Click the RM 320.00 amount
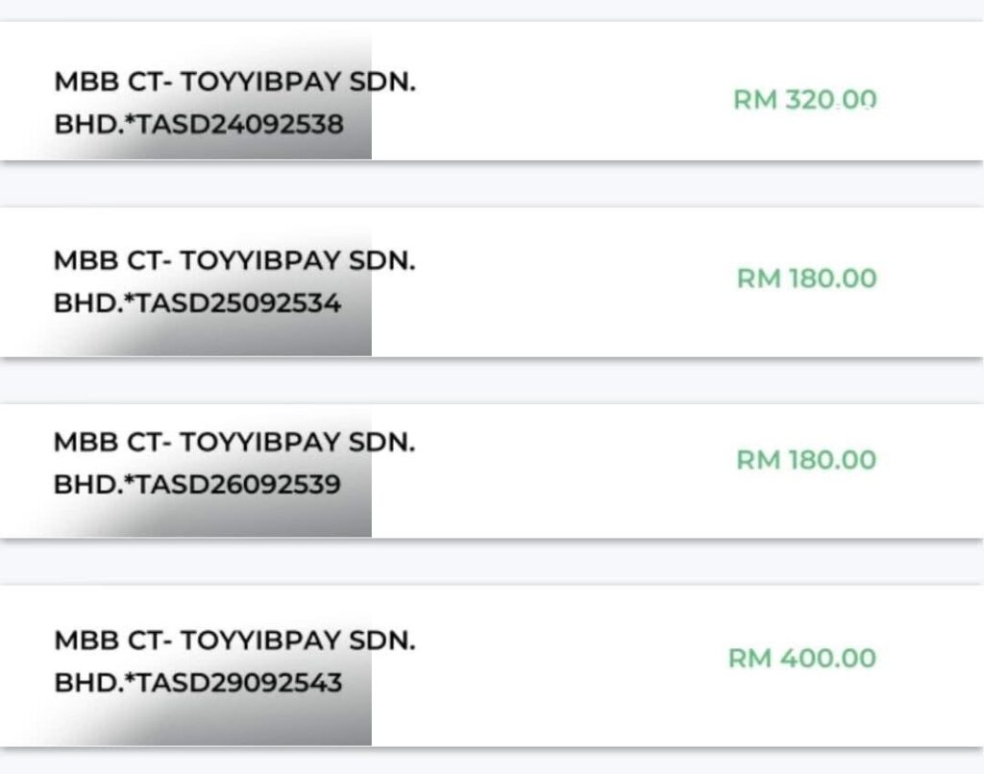The height and width of the screenshot is (774, 984). 805,100
